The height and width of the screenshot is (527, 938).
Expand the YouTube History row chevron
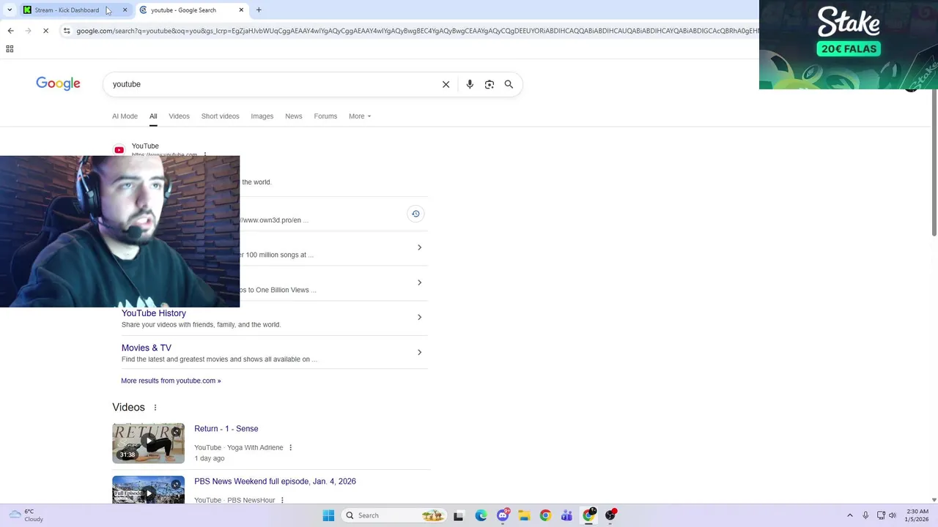(419, 318)
